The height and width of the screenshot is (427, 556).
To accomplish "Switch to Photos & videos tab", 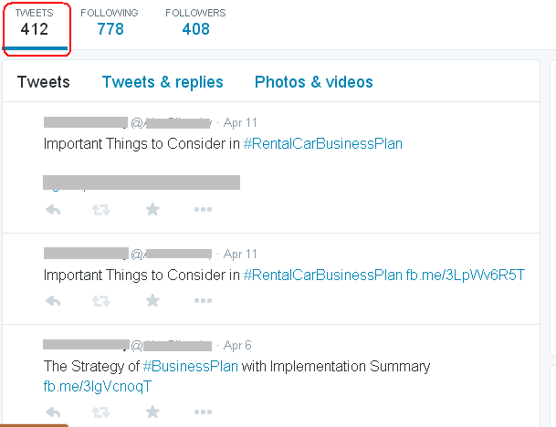I will 313,82.
